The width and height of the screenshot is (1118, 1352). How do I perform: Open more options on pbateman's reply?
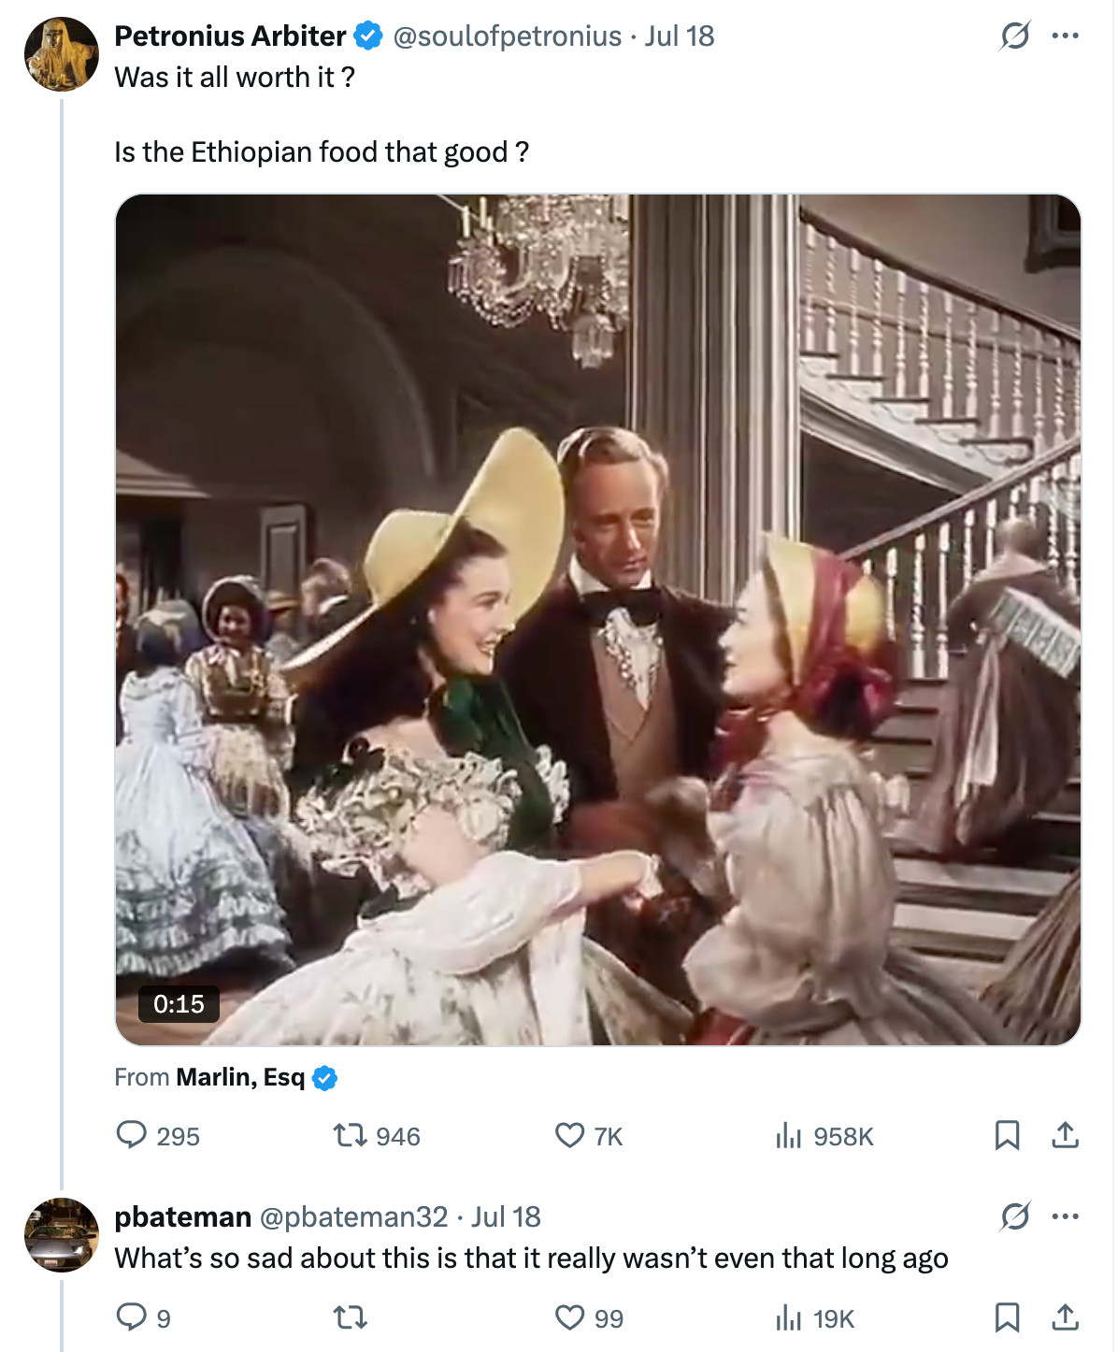click(x=1065, y=1216)
